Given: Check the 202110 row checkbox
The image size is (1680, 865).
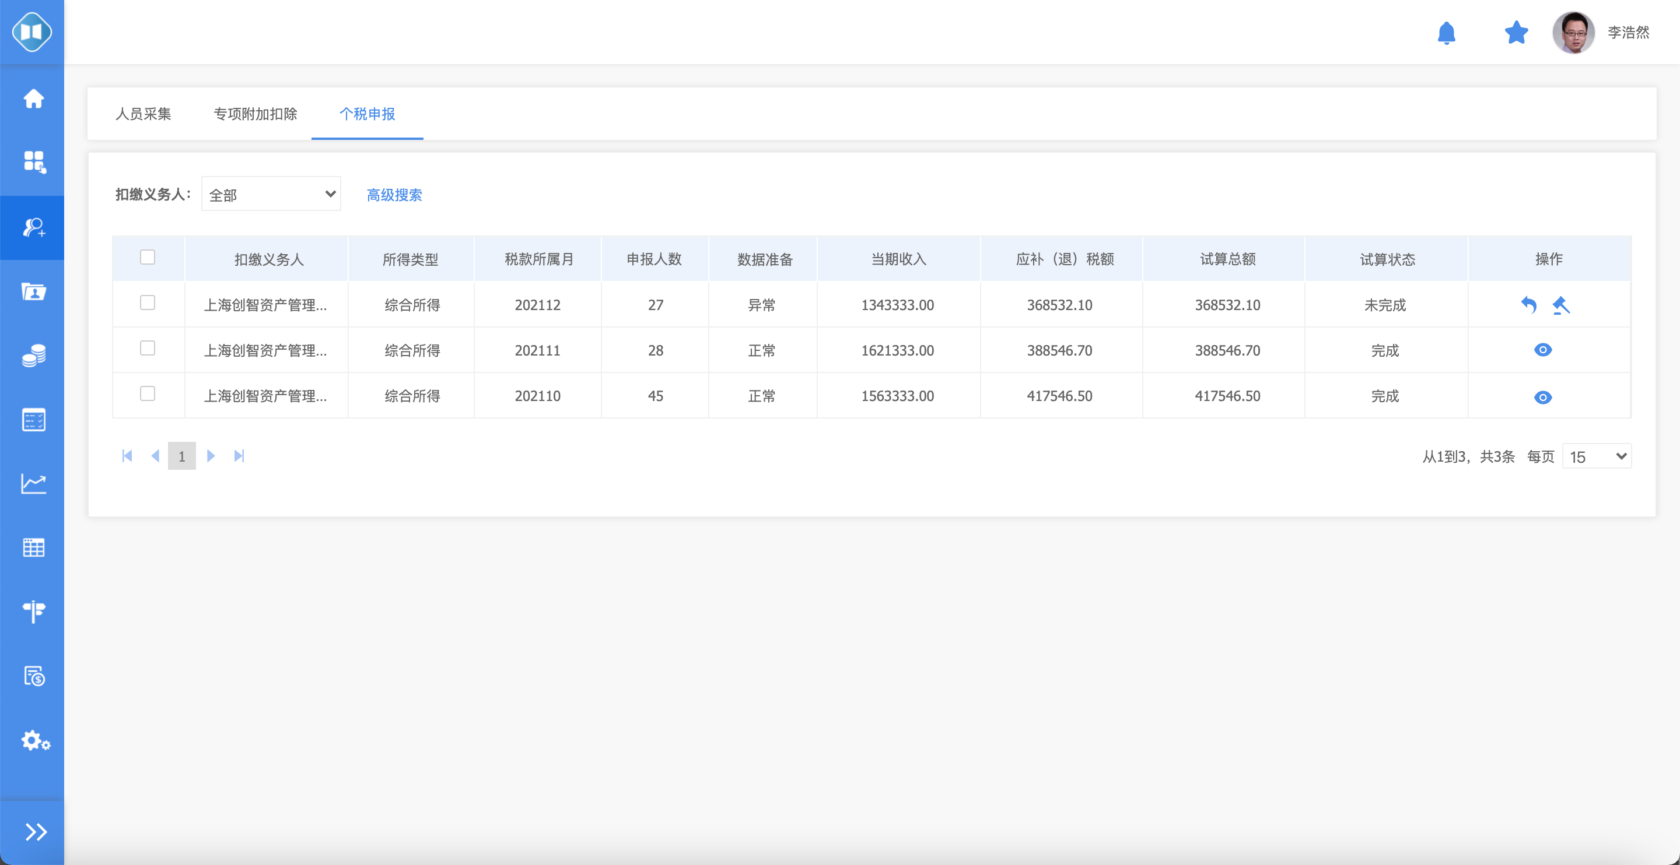Looking at the screenshot, I should pos(148,393).
